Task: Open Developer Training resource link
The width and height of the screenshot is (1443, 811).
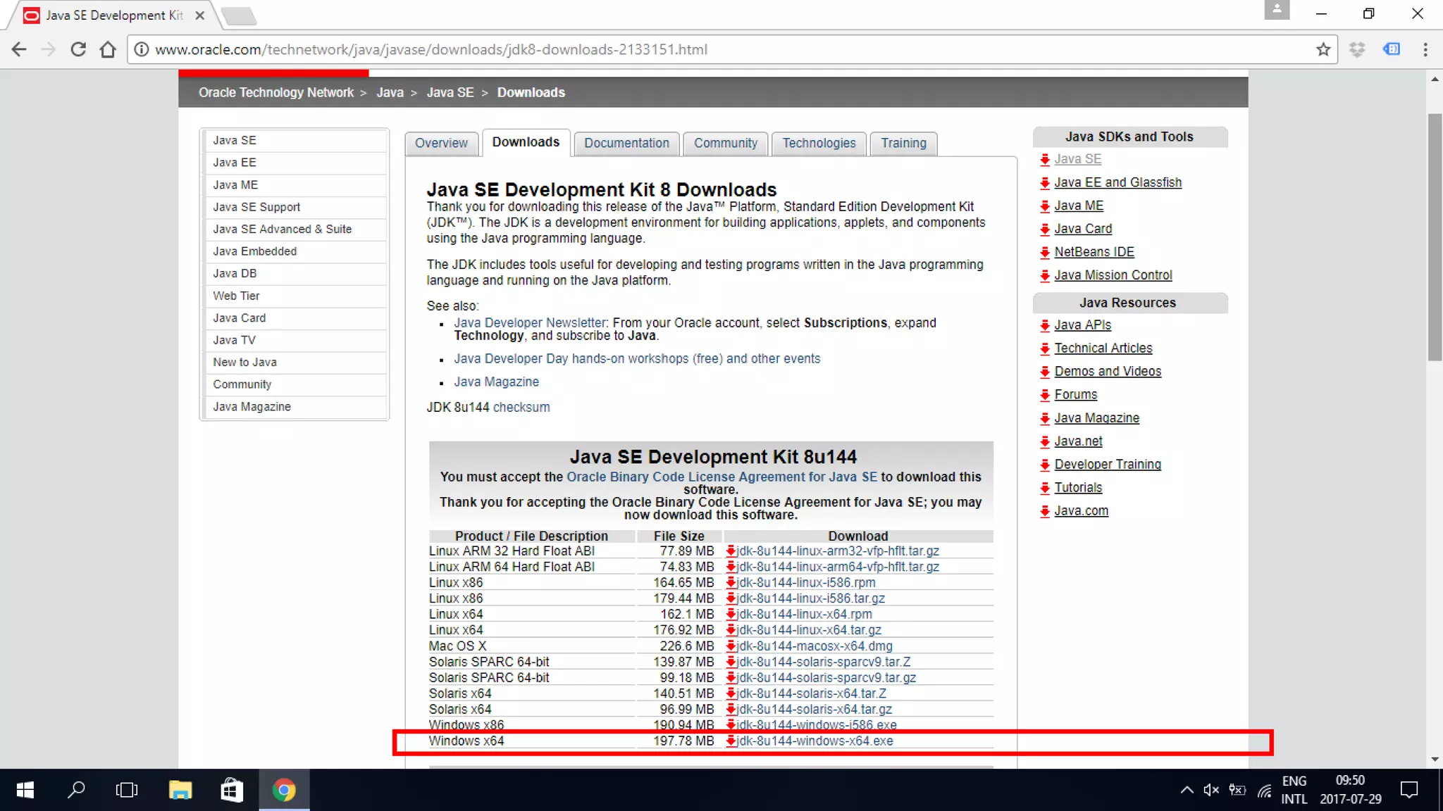Action: [x=1108, y=465]
